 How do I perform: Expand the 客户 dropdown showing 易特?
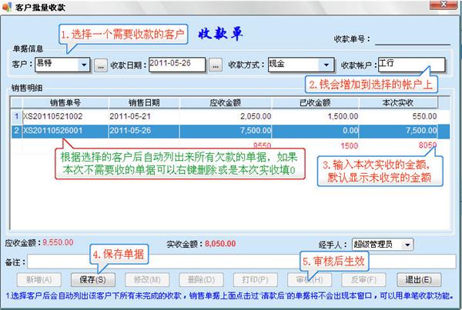tap(83, 65)
